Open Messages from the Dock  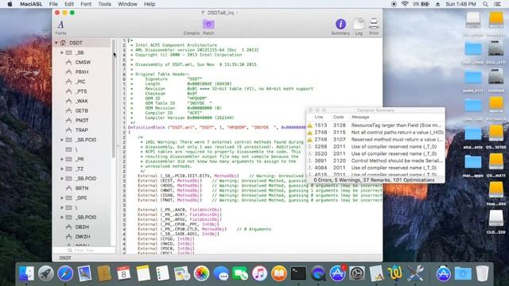point(221,273)
